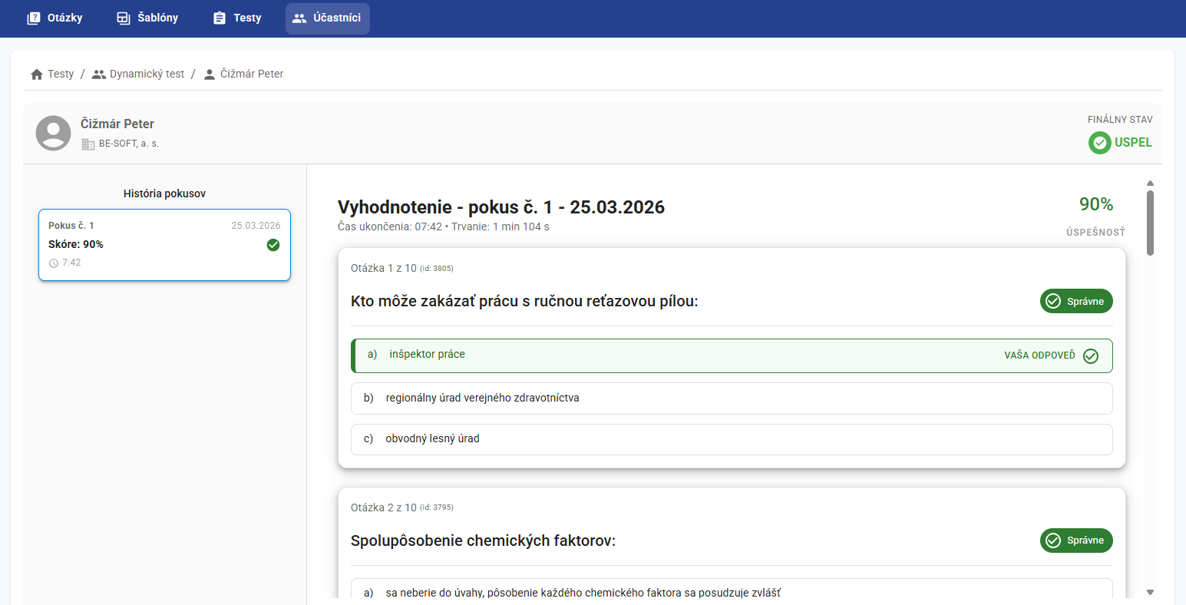Click the Správne badge on question 1

coord(1076,302)
